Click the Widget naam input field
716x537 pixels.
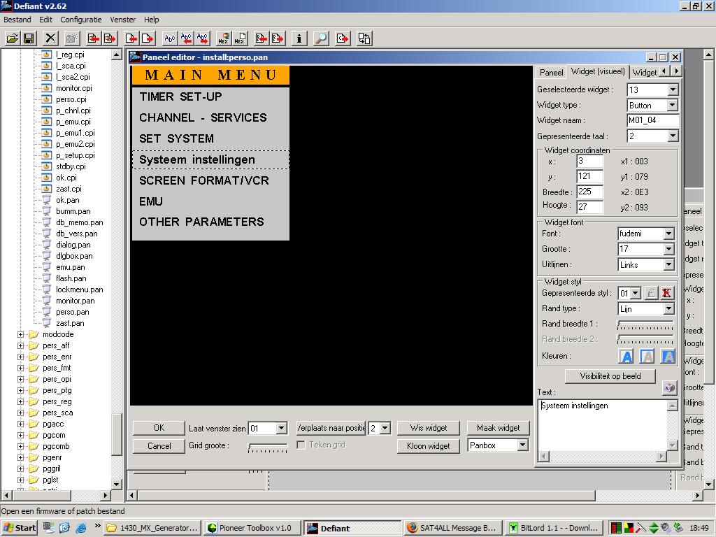(x=652, y=120)
